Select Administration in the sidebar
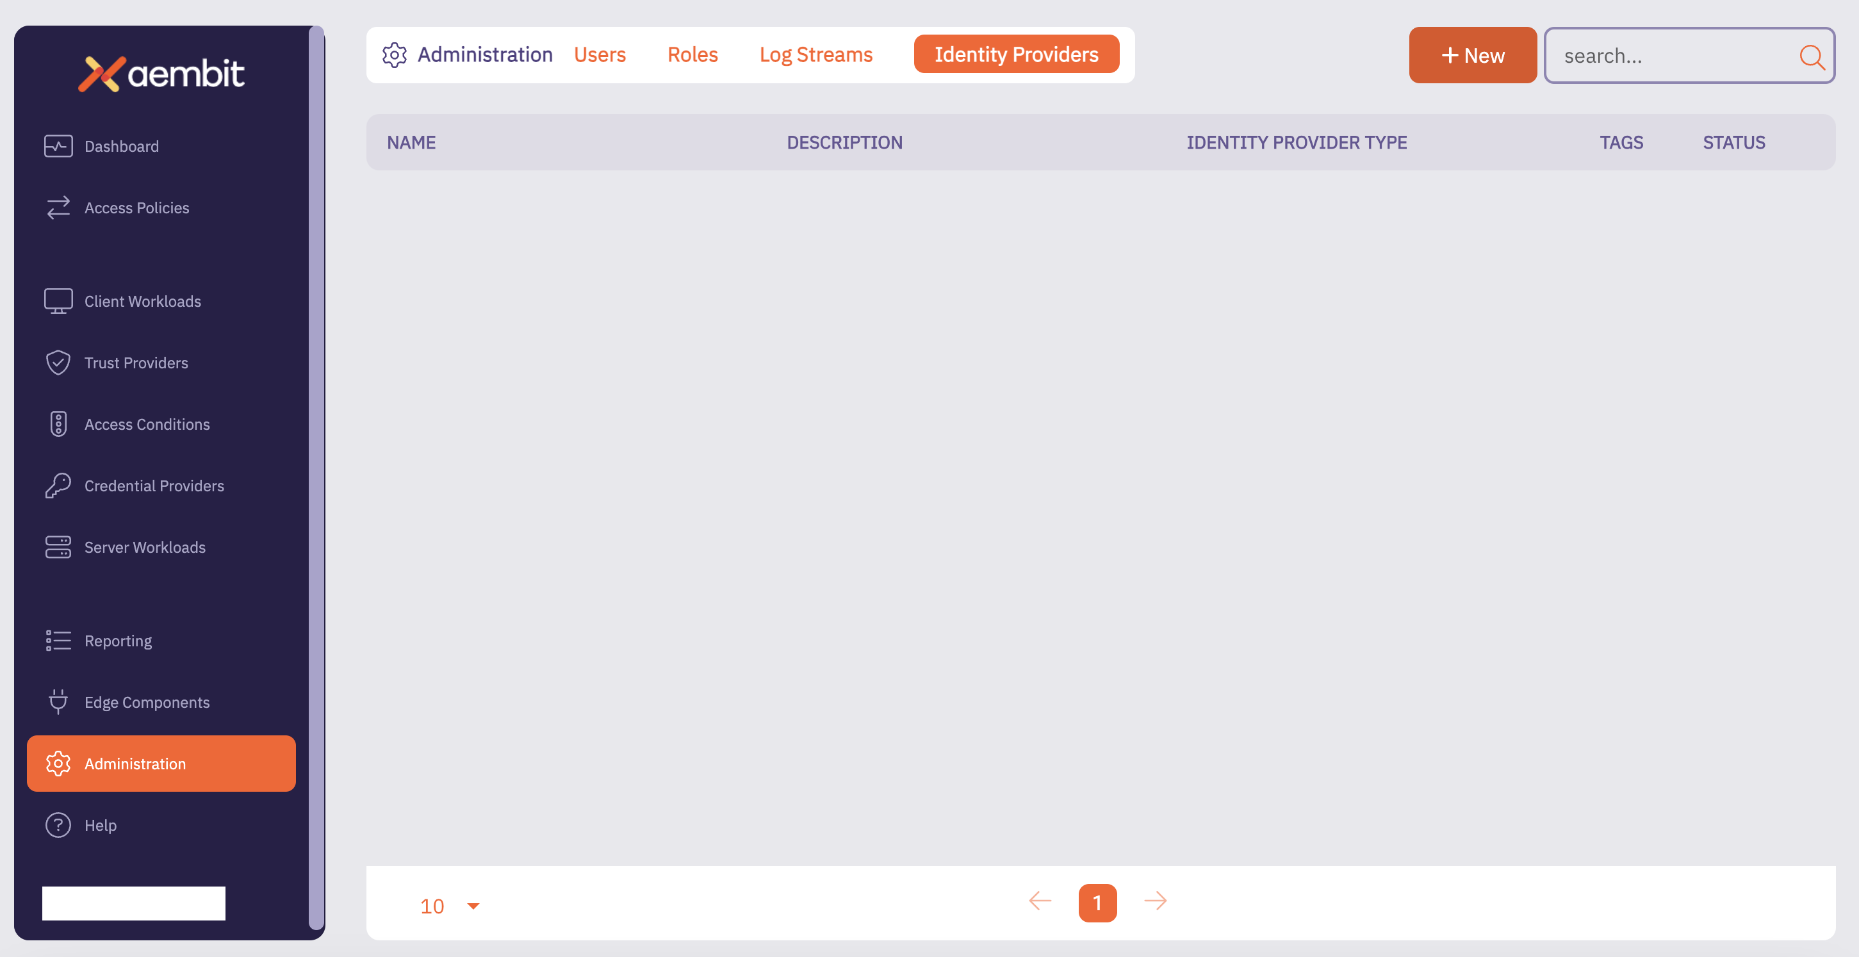The height and width of the screenshot is (957, 1859). (161, 763)
